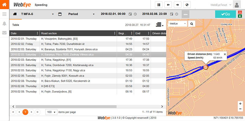Viewport: 245px width, 121px height.
Task: Export report to PDF icon
Action: pyautogui.click(x=239, y=12)
